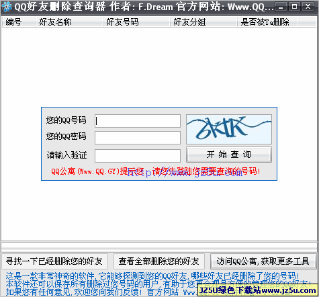Click the 您的QQ密码 label
Viewport: 319px width, 297px height.
(x=66, y=136)
